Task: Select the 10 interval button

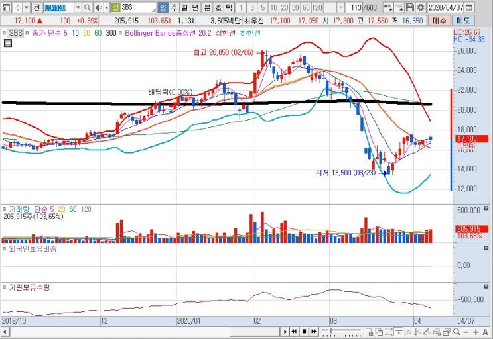Action: [x=273, y=7]
